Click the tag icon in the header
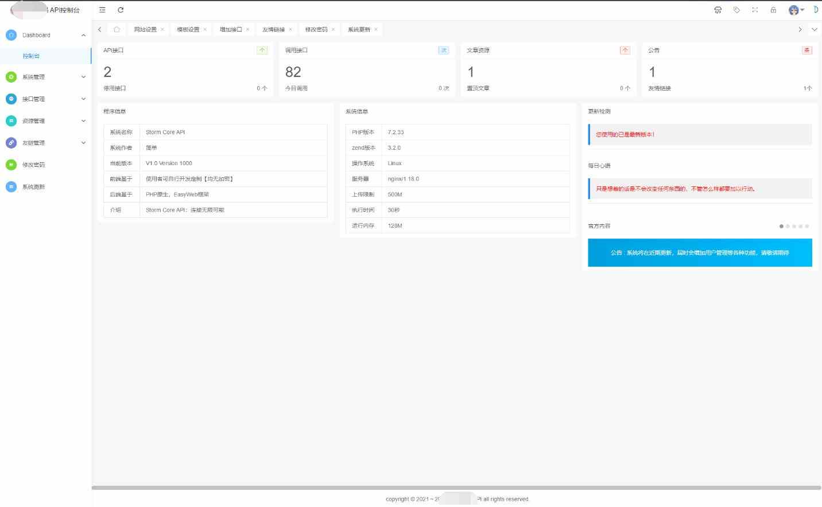This screenshot has width=822, height=507. coord(736,10)
